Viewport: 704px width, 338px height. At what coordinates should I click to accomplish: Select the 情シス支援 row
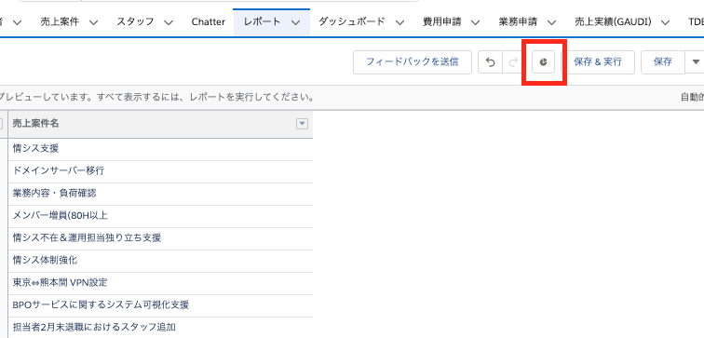point(160,149)
